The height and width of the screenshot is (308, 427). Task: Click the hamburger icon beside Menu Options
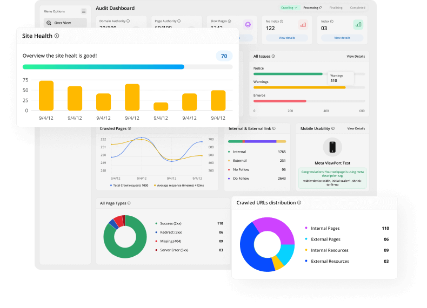[84, 11]
